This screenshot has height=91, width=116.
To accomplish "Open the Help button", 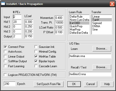I will click(107, 84).
